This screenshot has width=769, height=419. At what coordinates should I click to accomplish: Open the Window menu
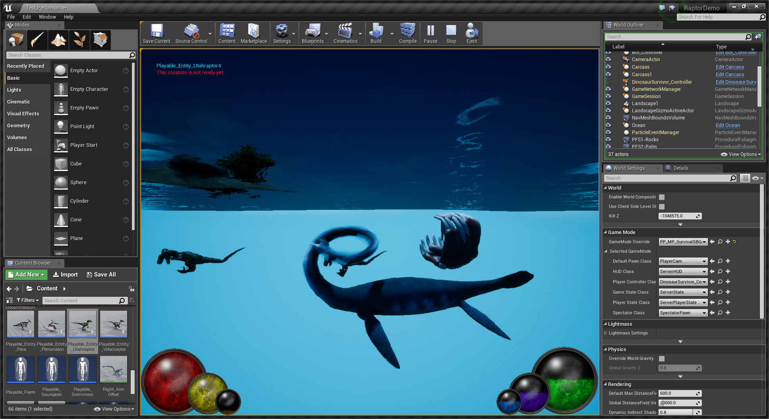click(x=47, y=17)
